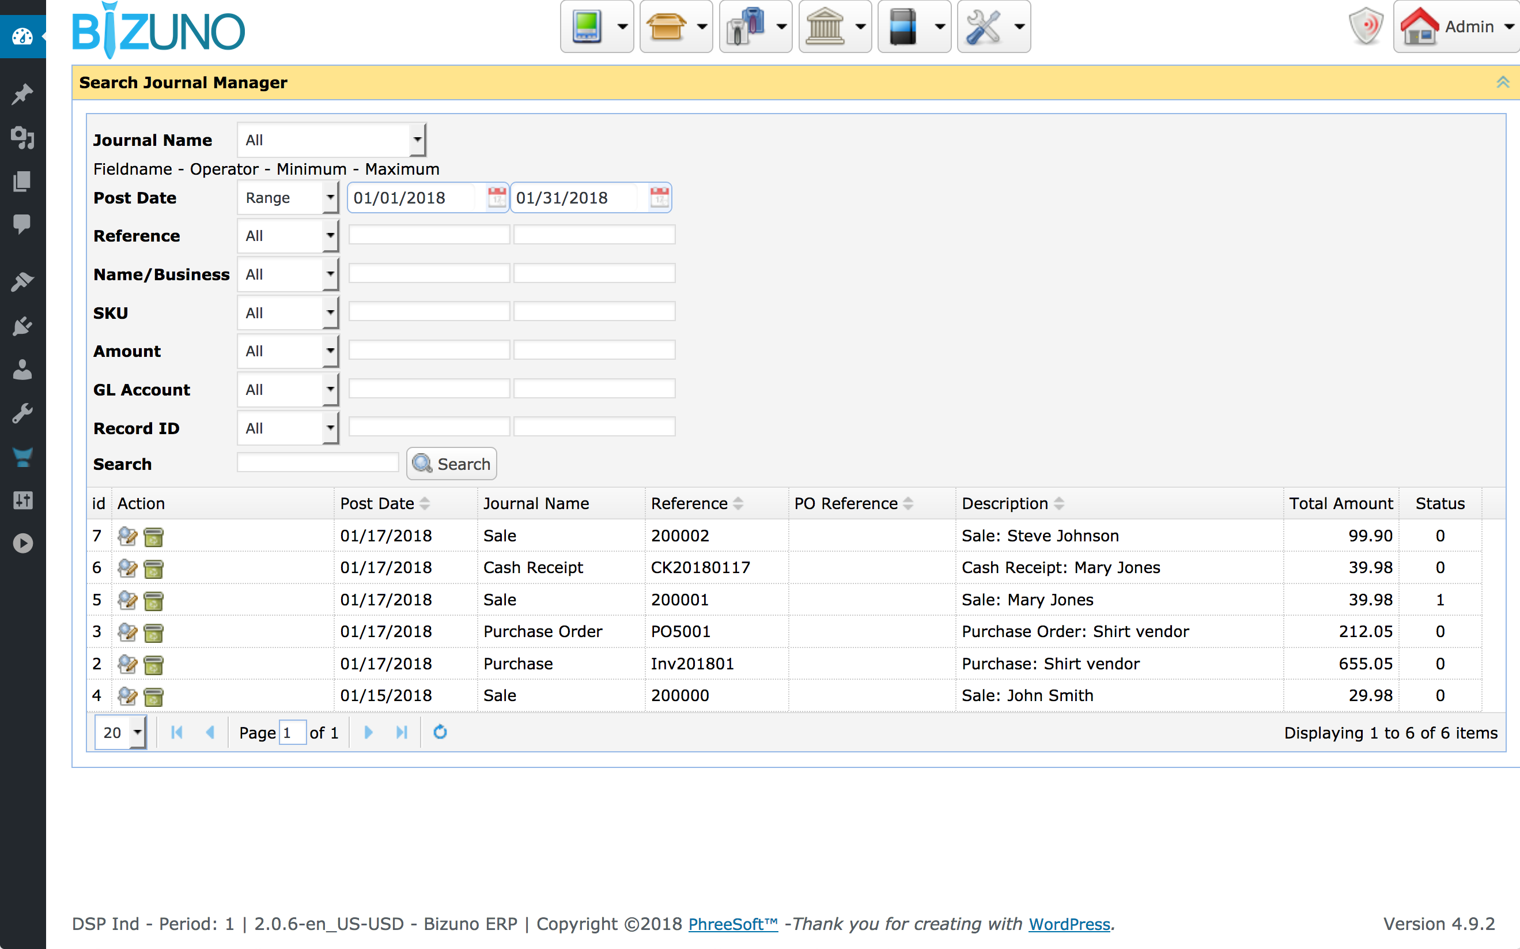The width and height of the screenshot is (1520, 949).
Task: Click the wrench and screwdriver tools icon
Action: (x=982, y=27)
